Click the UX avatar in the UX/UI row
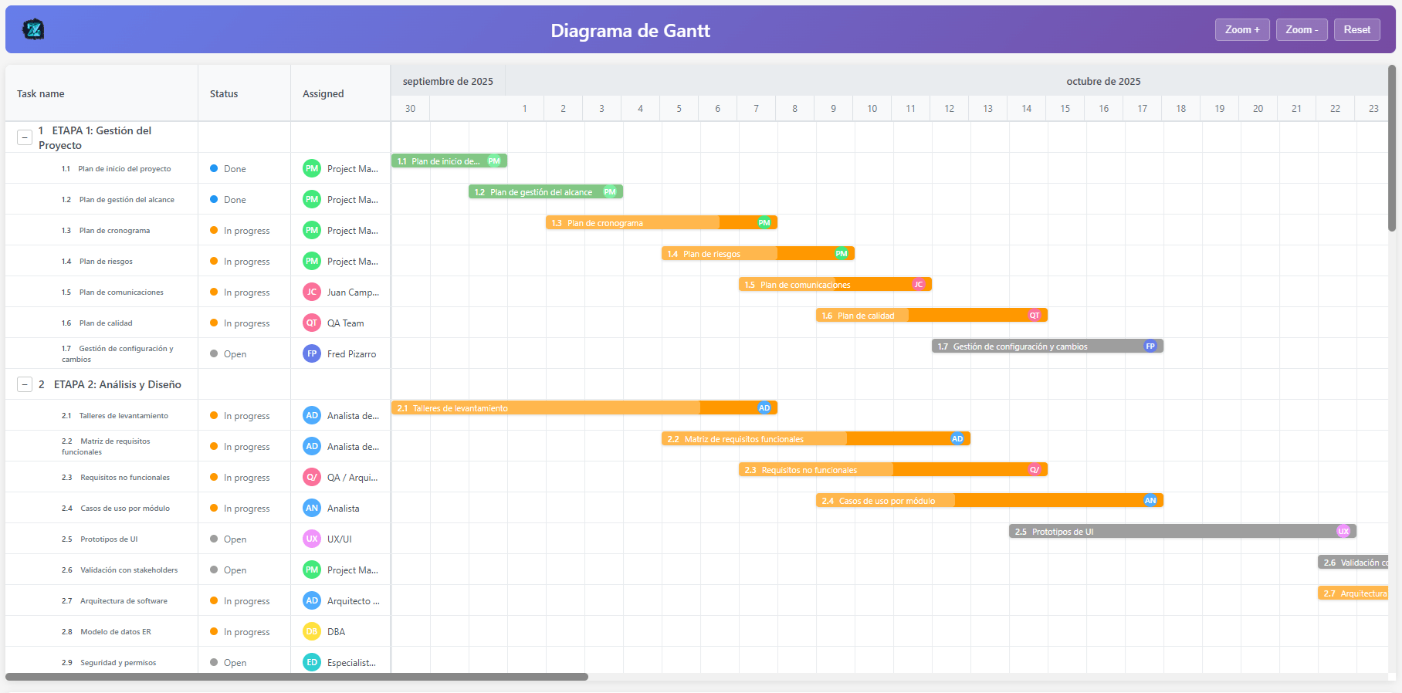The height and width of the screenshot is (693, 1402). coord(311,539)
